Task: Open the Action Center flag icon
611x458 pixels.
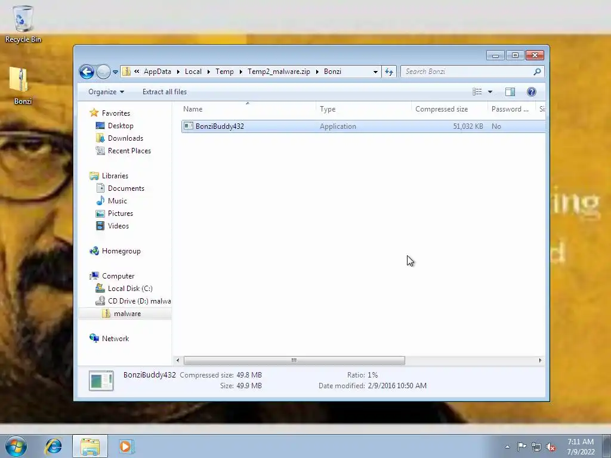Action: (521, 446)
